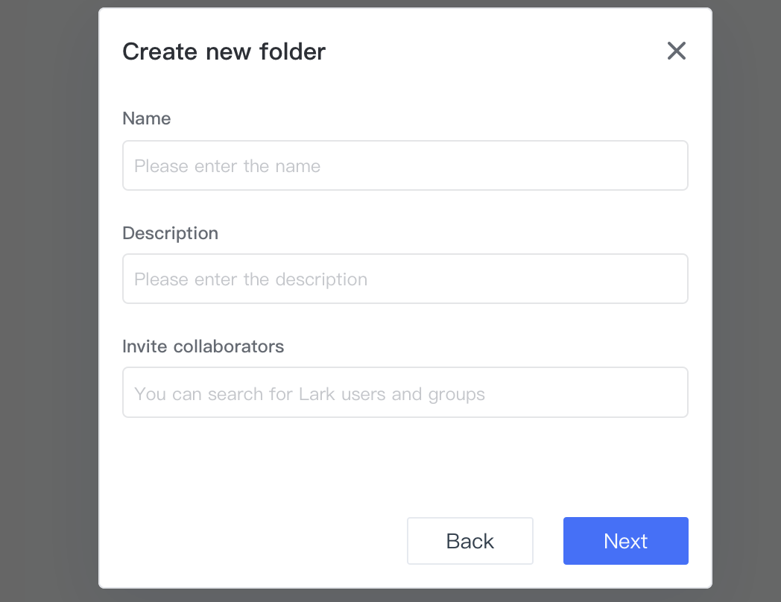Activate the folder name text box
This screenshot has width=781, height=602.
point(405,165)
